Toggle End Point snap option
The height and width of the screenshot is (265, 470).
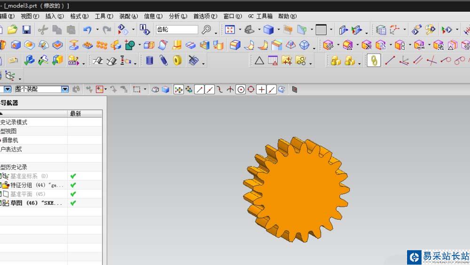click(199, 89)
